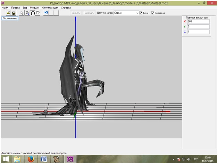Select the hand pan tool
Screen dimensions: 218x164
pyautogui.click(x=38, y=13)
